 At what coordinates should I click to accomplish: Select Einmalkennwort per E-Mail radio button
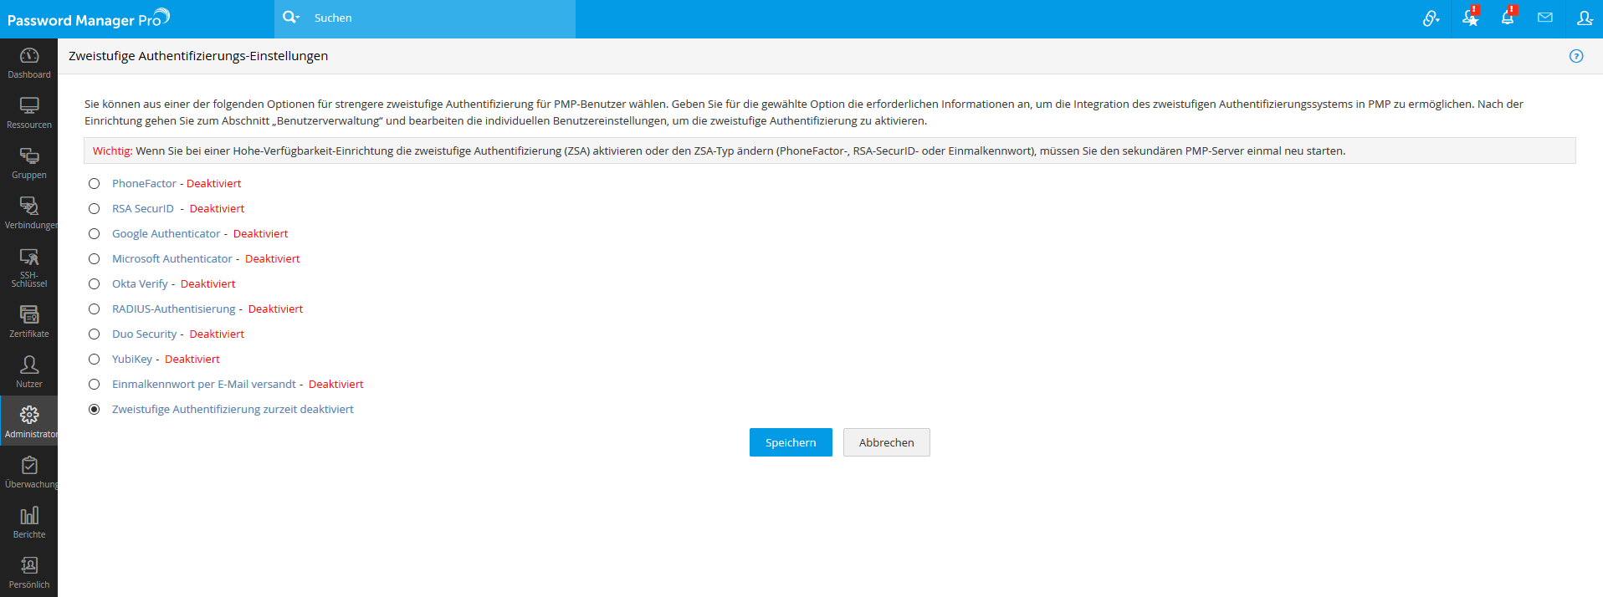pyautogui.click(x=95, y=385)
